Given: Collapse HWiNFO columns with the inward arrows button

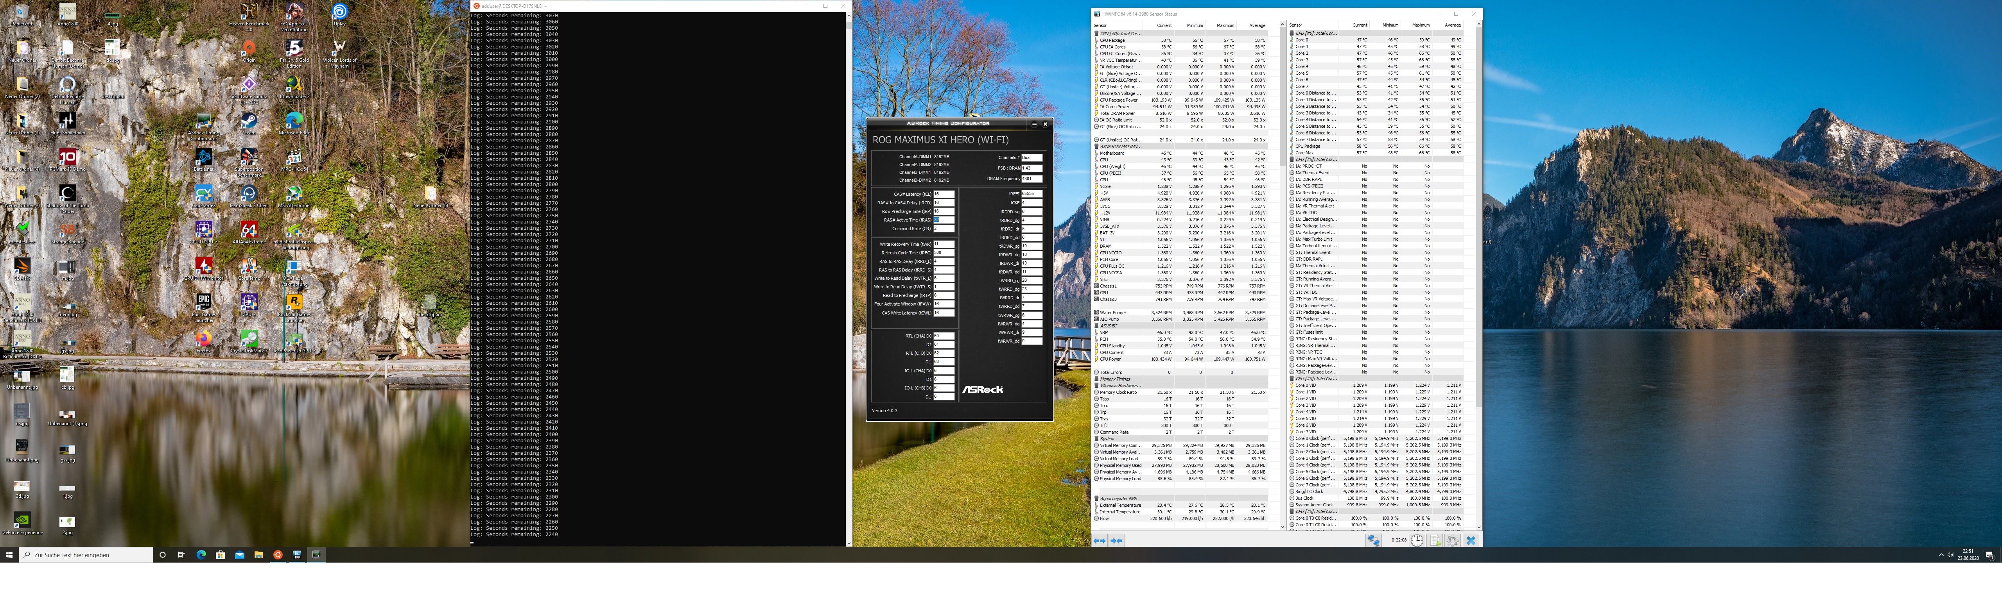Looking at the screenshot, I should [1116, 540].
